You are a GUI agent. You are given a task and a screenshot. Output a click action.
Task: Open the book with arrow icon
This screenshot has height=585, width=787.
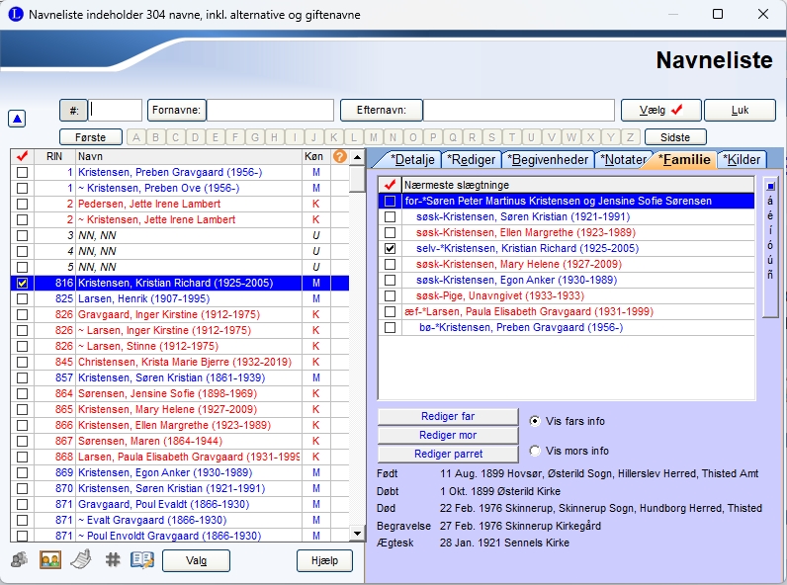point(143,560)
